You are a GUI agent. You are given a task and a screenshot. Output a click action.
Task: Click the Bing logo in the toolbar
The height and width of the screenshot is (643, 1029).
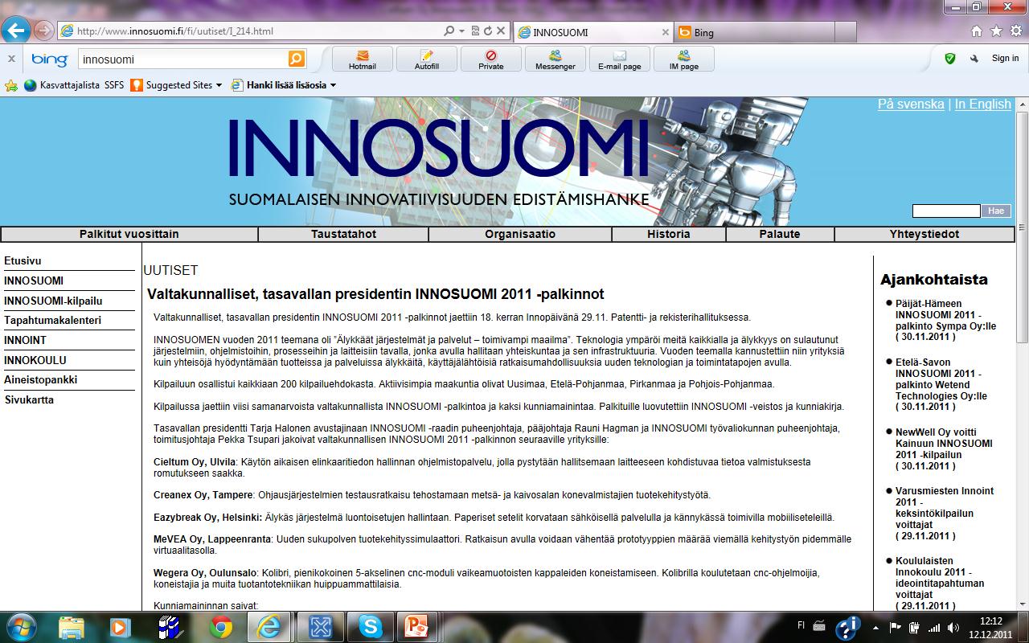coord(49,59)
